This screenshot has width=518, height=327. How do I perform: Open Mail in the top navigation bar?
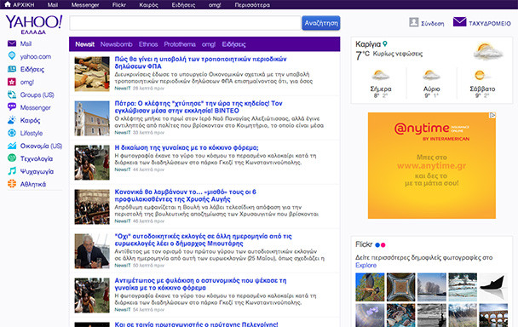[53, 4]
